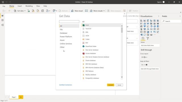Select the R script visual
The image size is (182, 102).
tap(151, 32)
